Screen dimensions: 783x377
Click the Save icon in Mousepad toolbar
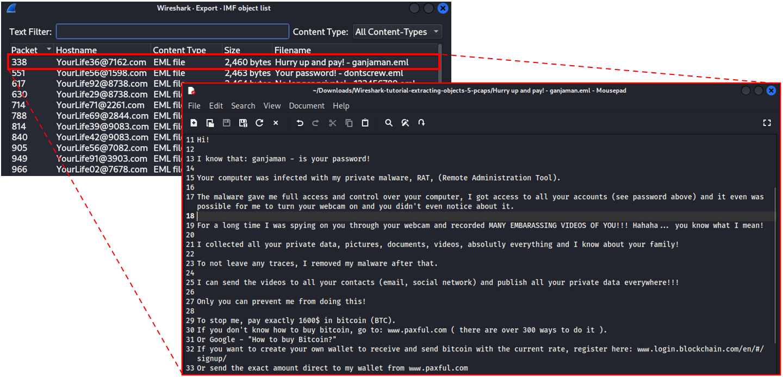(227, 123)
